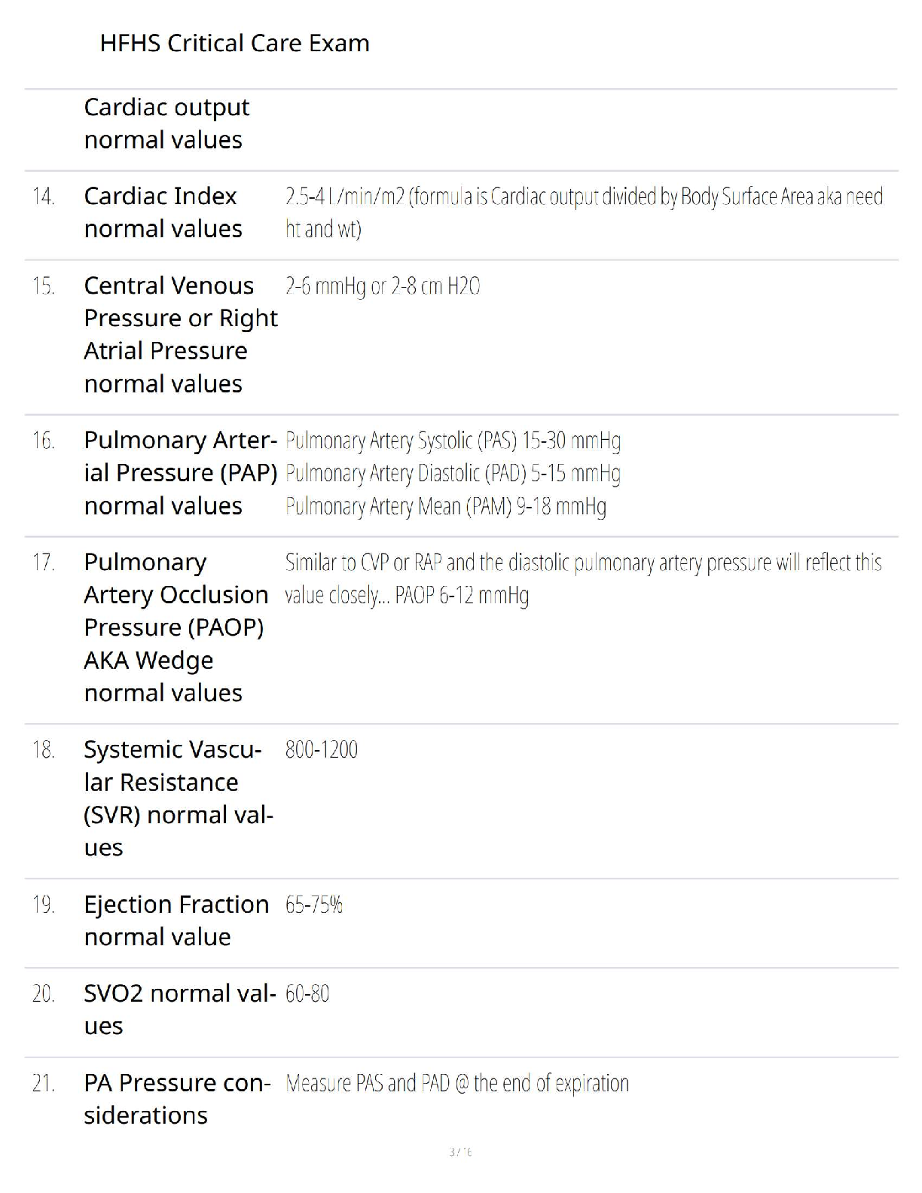The width and height of the screenshot is (922, 1193).
Task: Click the Pulmonary Artery Mean 9-18 mmHg line
Action: pyautogui.click(x=445, y=507)
